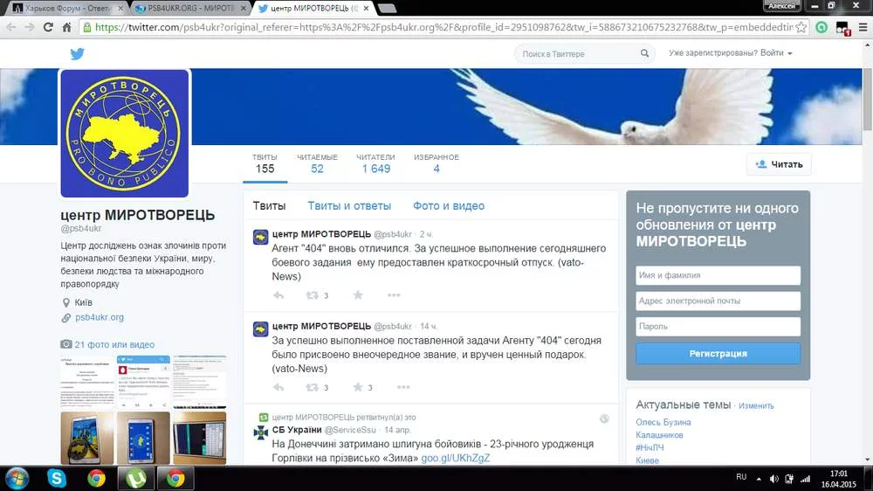
Task: Open the Chrome menu button
Action: [x=863, y=27]
